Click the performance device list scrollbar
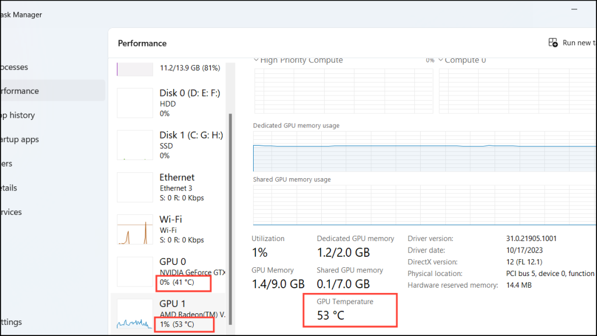The width and height of the screenshot is (597, 336). click(x=230, y=215)
